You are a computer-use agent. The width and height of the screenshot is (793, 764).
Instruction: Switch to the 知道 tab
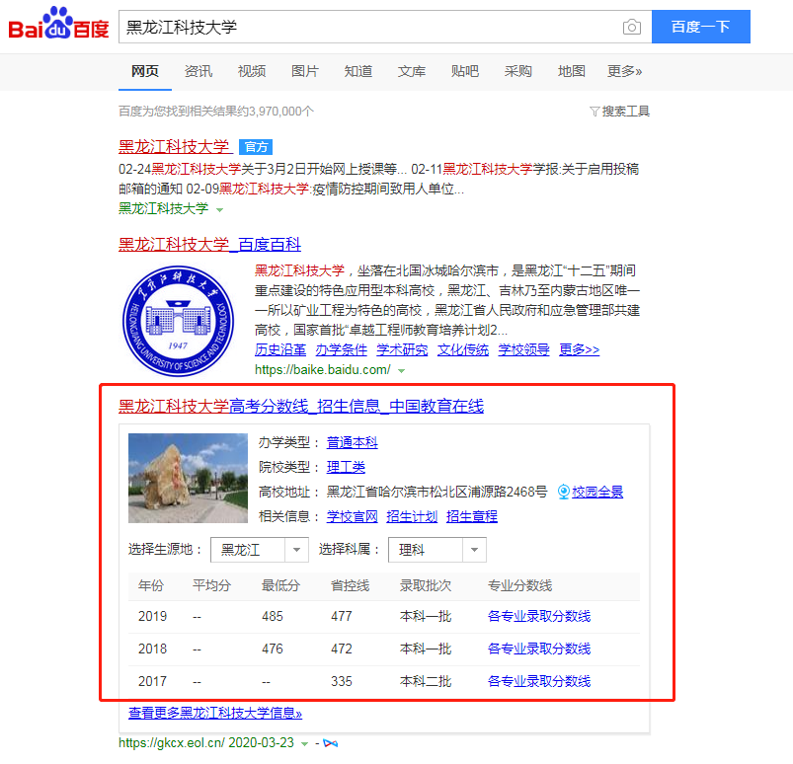358,71
